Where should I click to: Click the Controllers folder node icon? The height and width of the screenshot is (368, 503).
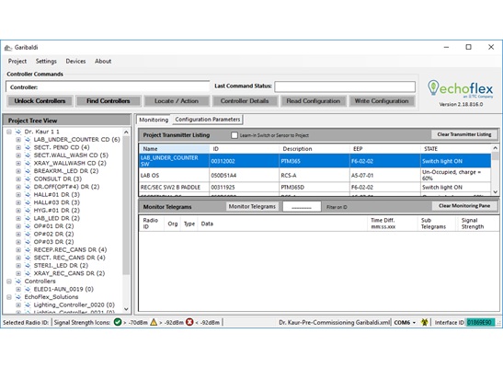pos(18,282)
